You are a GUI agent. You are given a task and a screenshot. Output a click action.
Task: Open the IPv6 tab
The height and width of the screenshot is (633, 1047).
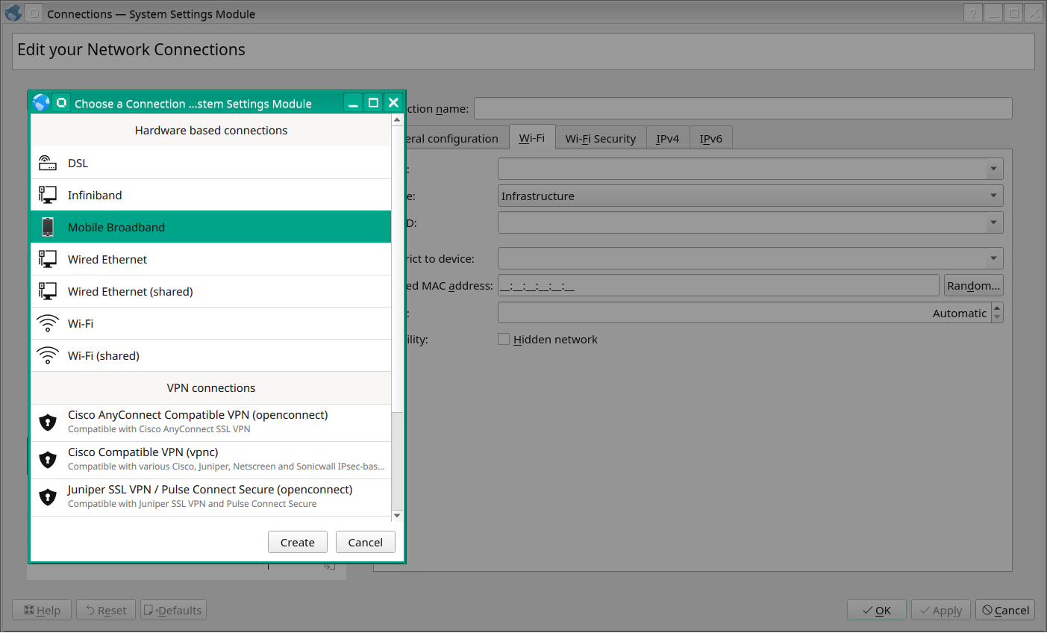pos(711,138)
